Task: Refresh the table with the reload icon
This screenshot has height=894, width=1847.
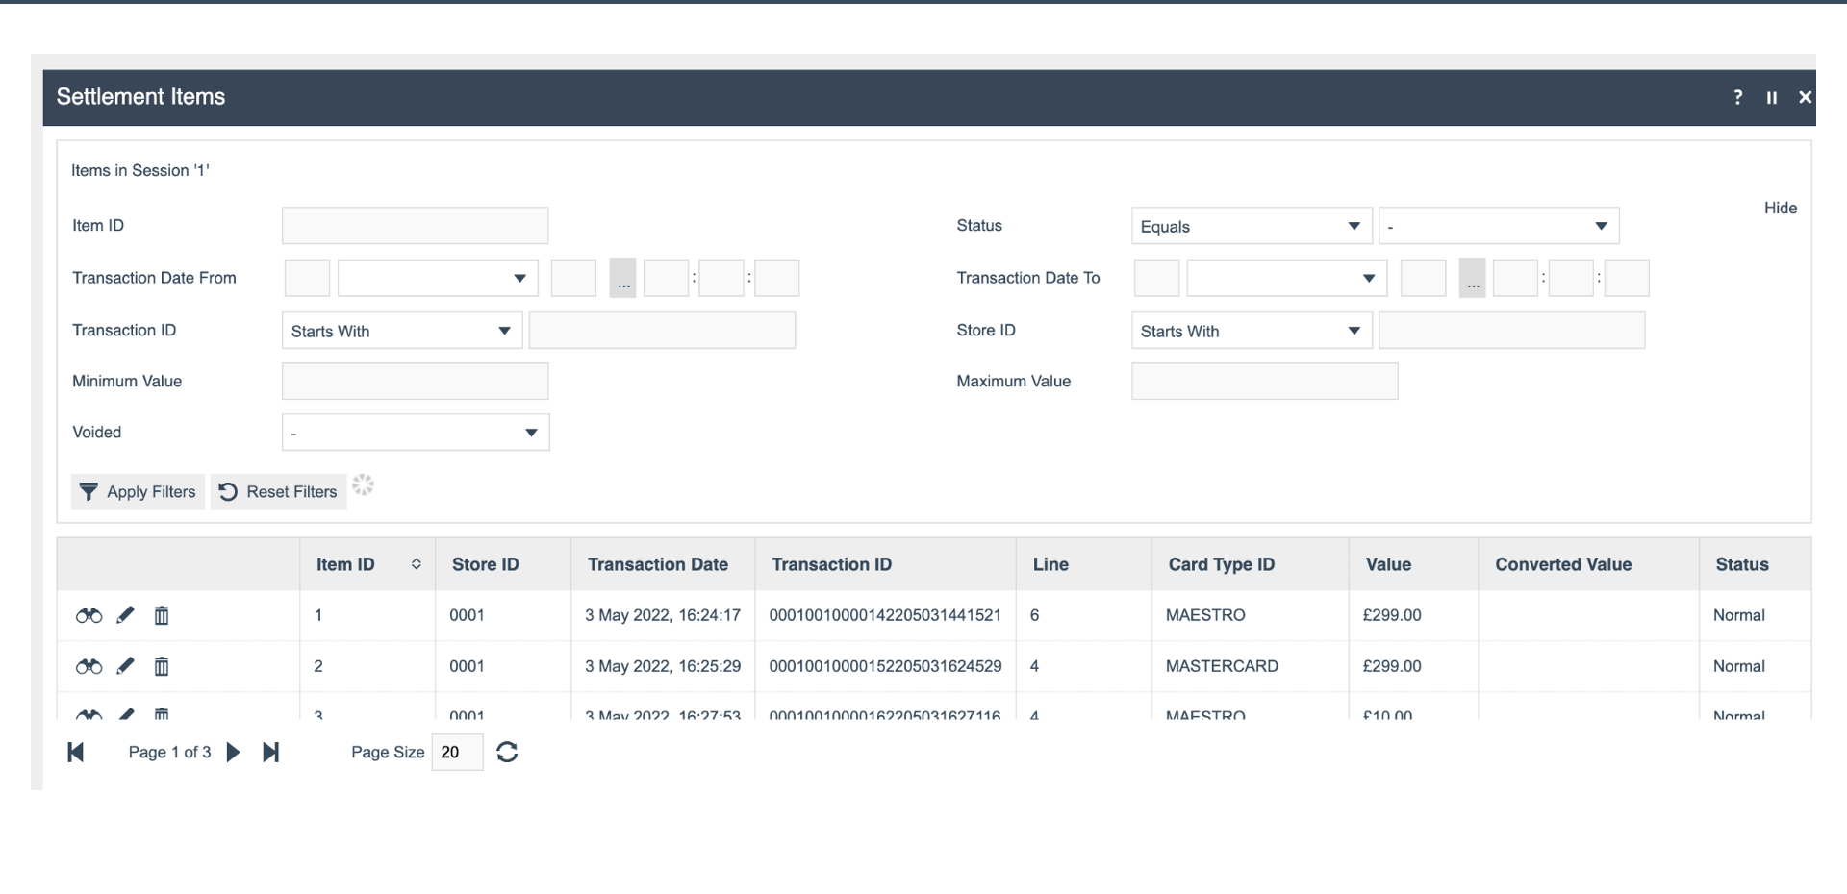Action: click(507, 752)
